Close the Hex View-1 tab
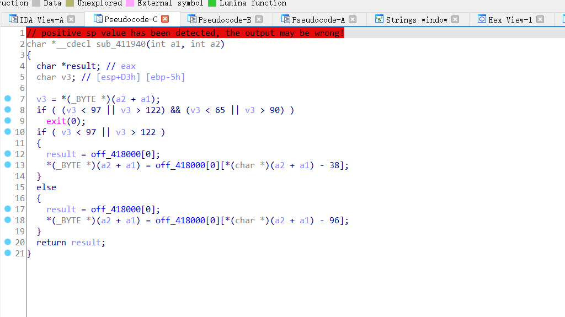Screen dimensions: 565x317 [x=540, y=19]
